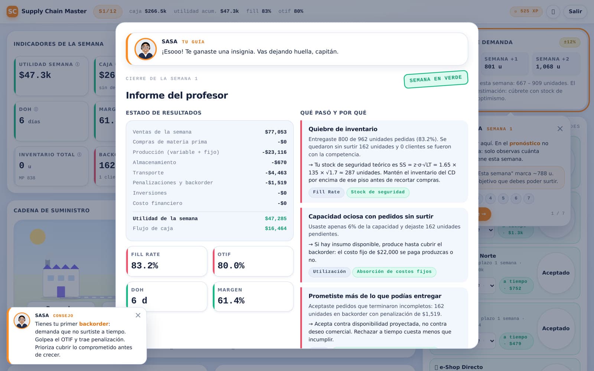Click the Utilización concept tag
Screen dimensions: 594x371
coord(329,272)
